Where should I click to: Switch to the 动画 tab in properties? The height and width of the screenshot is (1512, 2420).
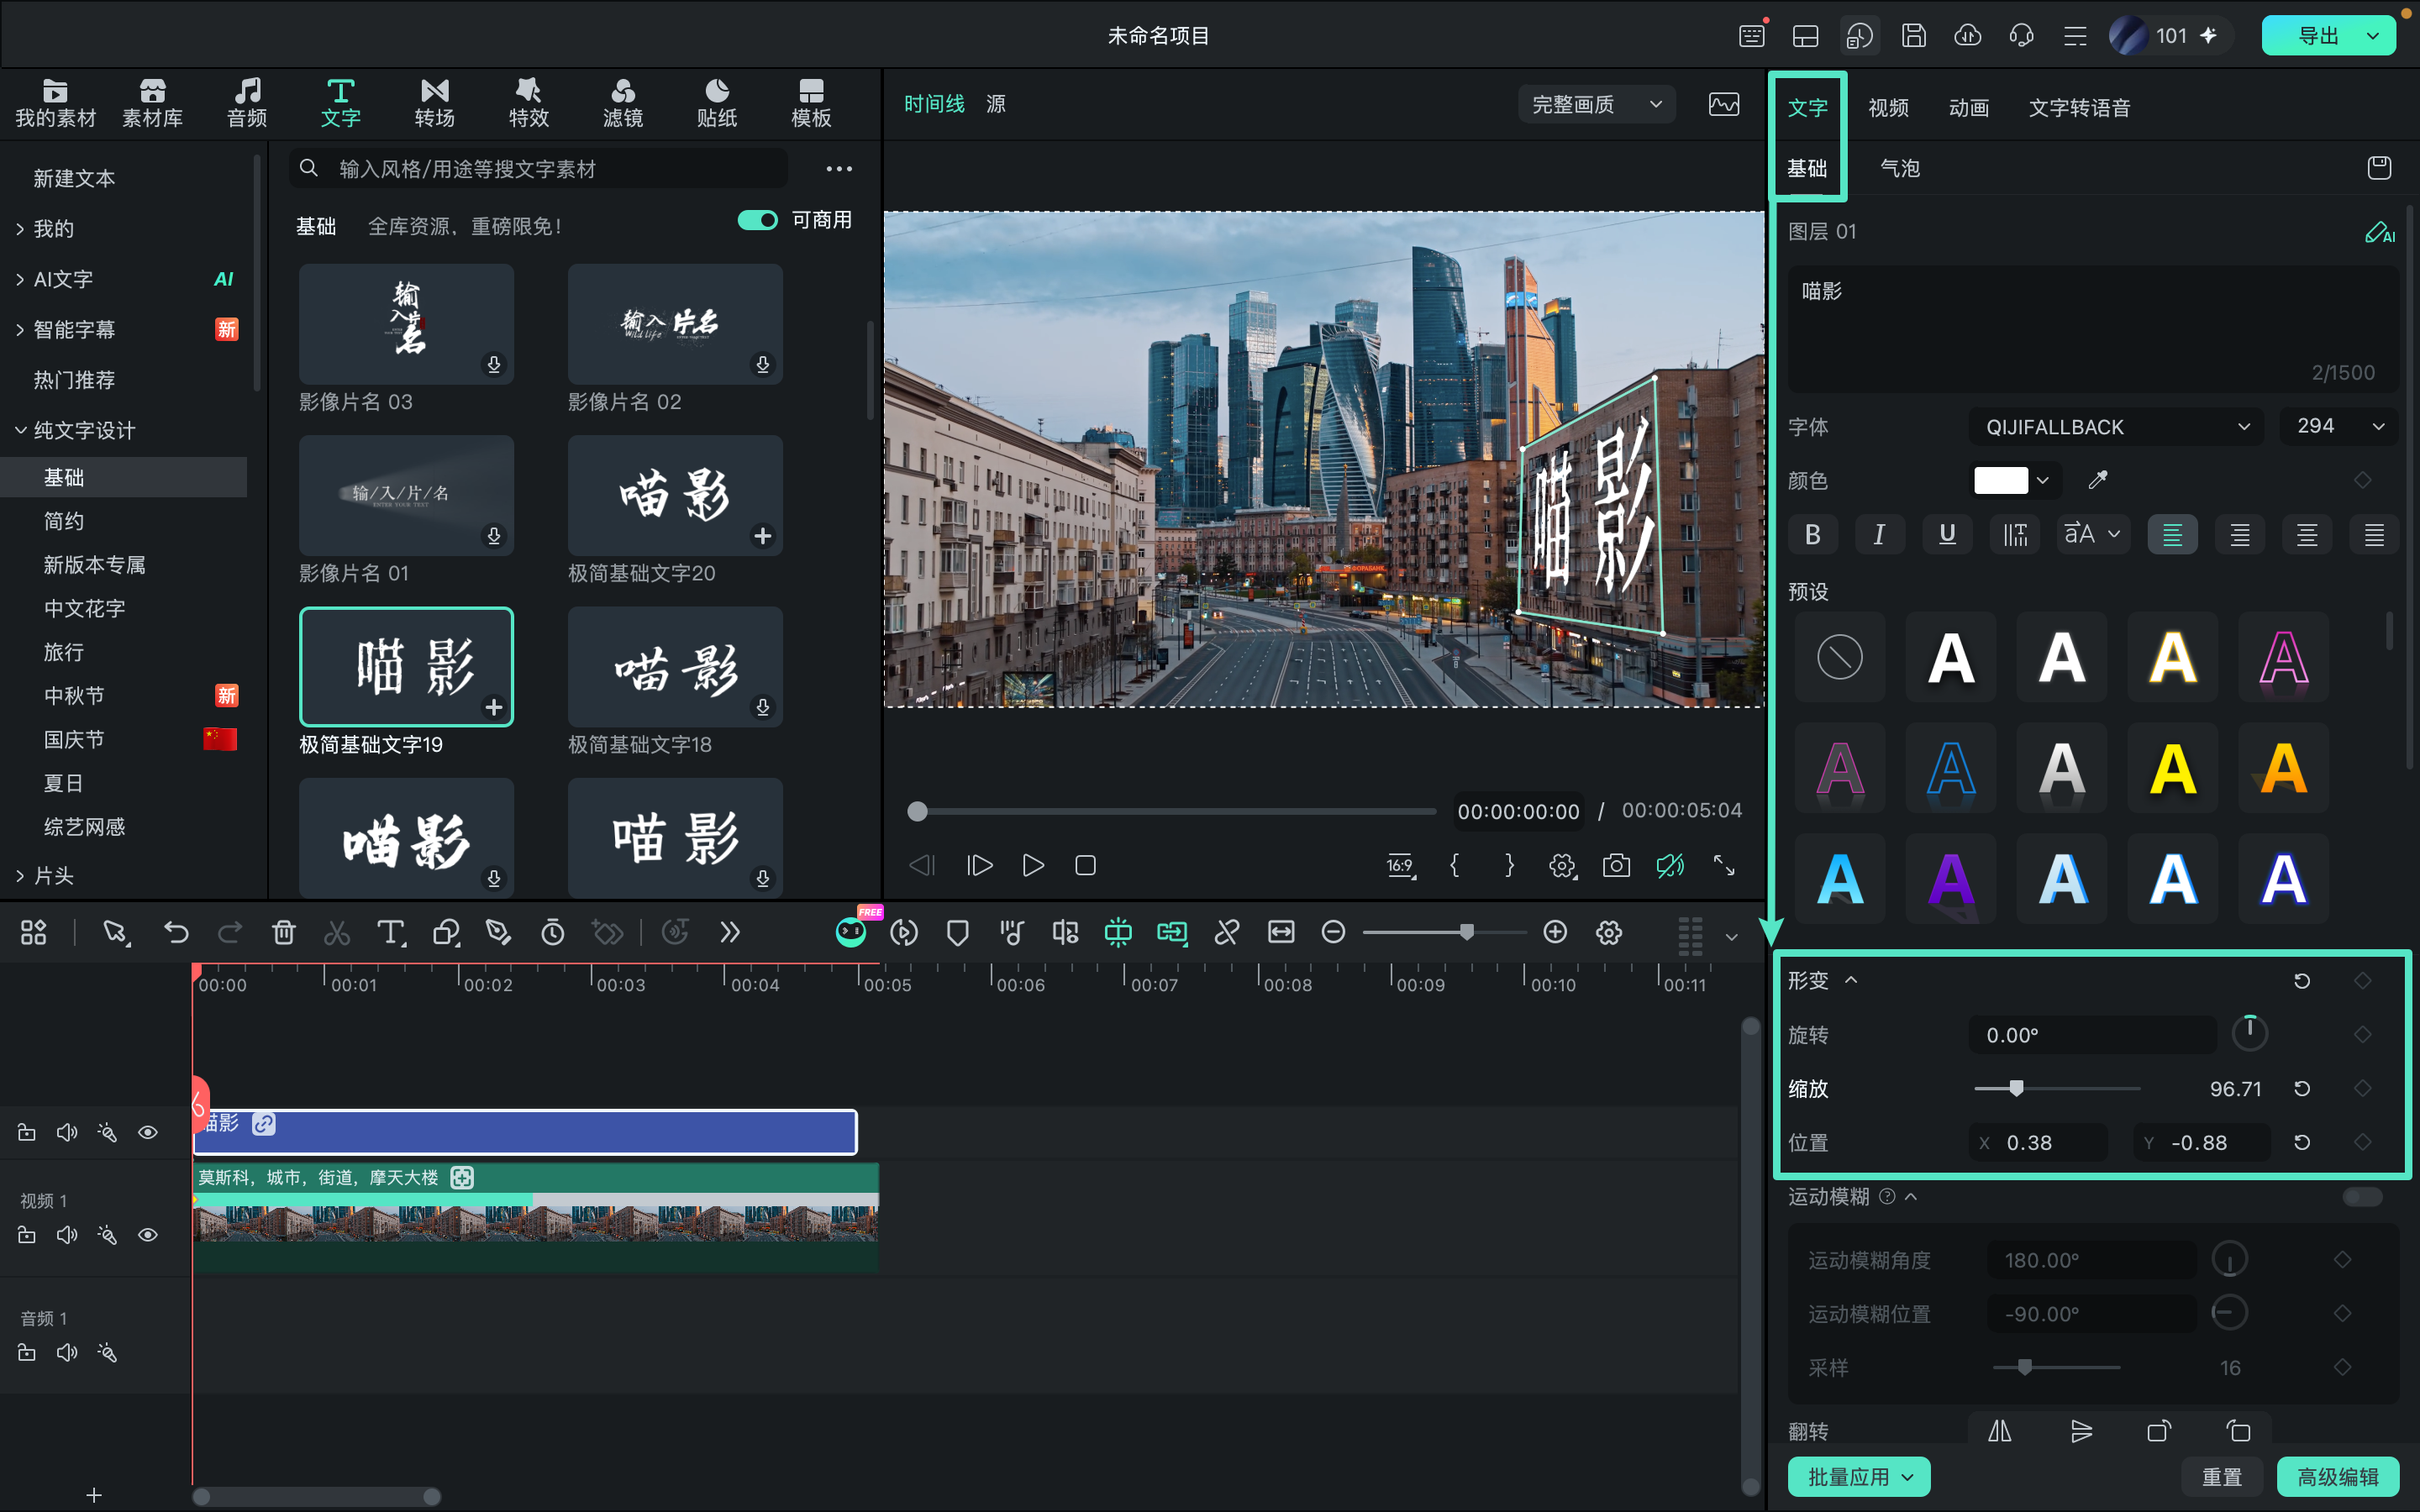tap(1968, 108)
